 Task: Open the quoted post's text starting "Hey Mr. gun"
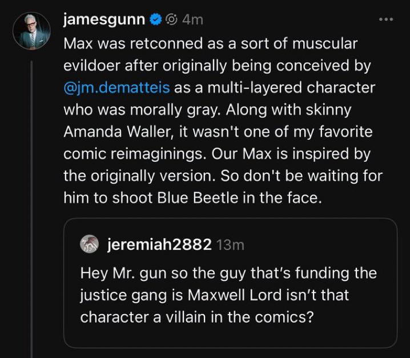pyautogui.click(x=228, y=273)
